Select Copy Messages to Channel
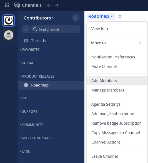 click(x=117, y=133)
